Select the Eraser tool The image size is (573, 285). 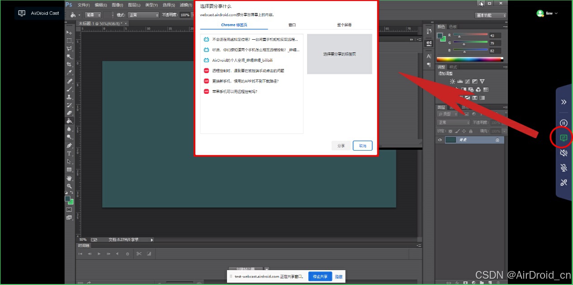tap(69, 113)
